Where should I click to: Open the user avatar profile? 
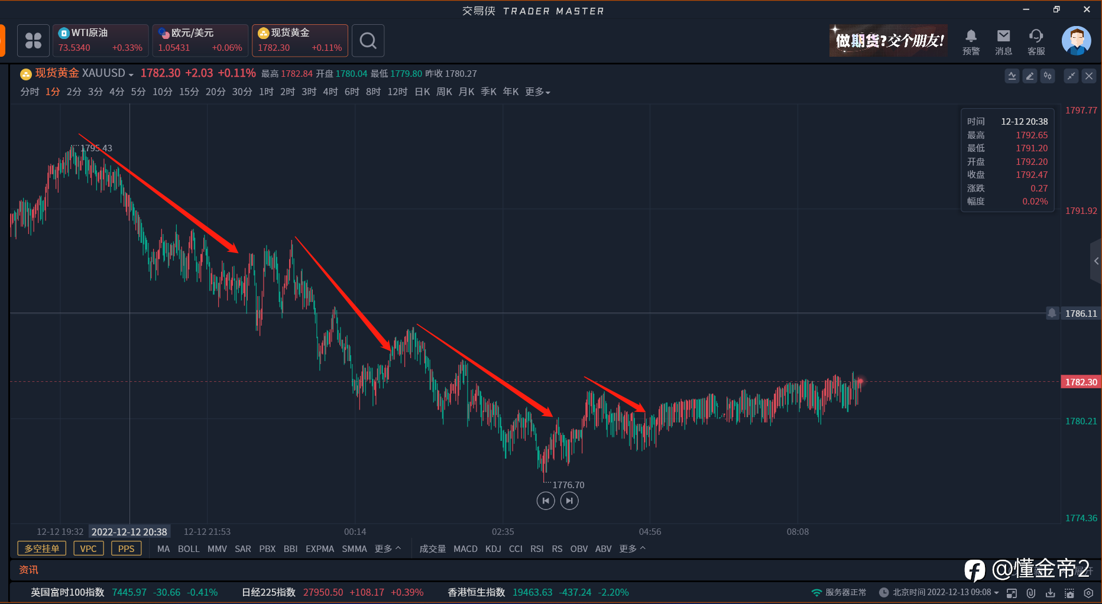point(1076,41)
